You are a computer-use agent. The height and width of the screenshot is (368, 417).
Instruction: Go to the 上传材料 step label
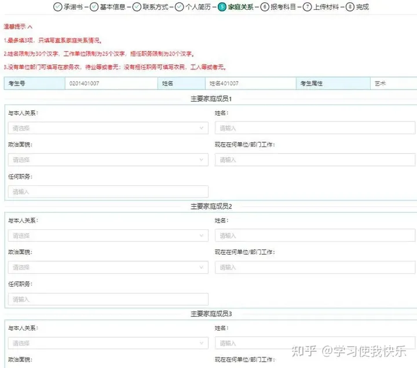(x=326, y=7)
